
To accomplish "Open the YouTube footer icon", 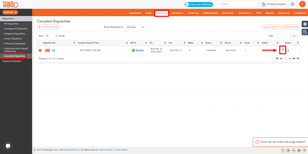I will coord(299,150).
